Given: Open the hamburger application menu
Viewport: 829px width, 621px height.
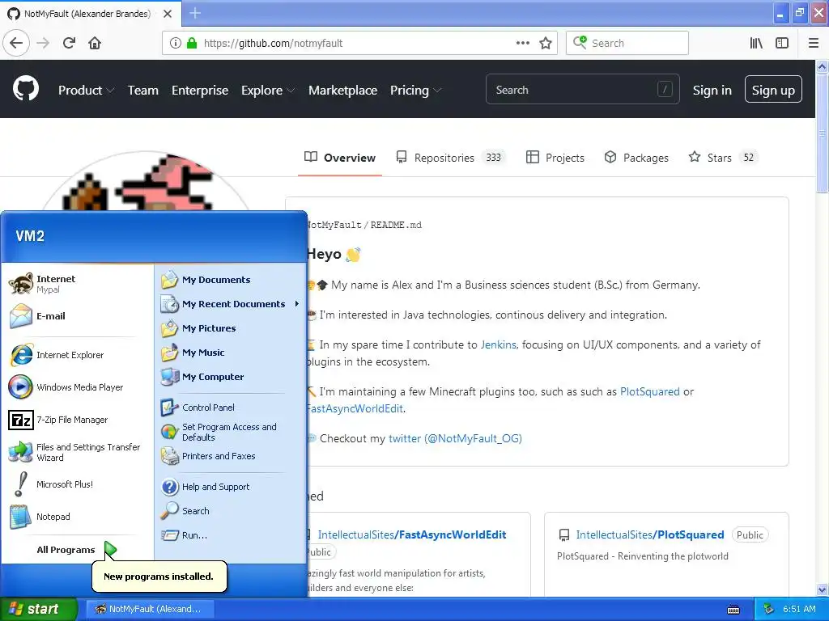Looking at the screenshot, I should pos(814,43).
